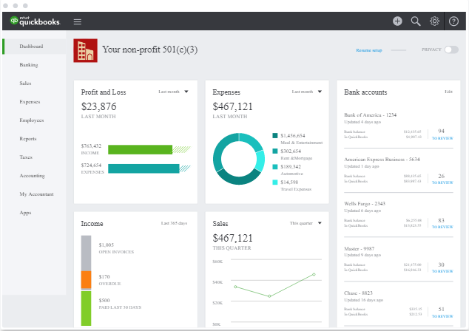
Task: Review 94 Bank of America transactions
Action: (442, 138)
